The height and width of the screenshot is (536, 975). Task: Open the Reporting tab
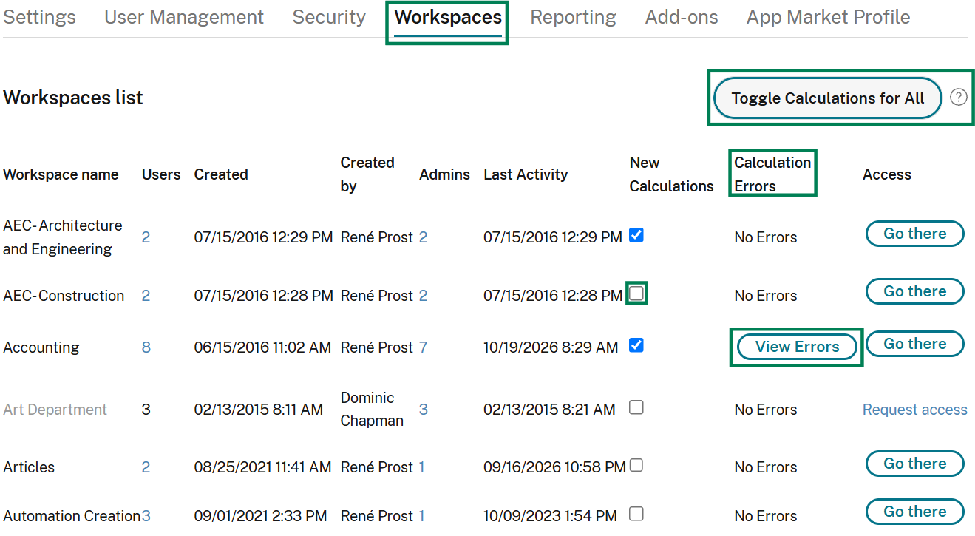pyautogui.click(x=574, y=17)
